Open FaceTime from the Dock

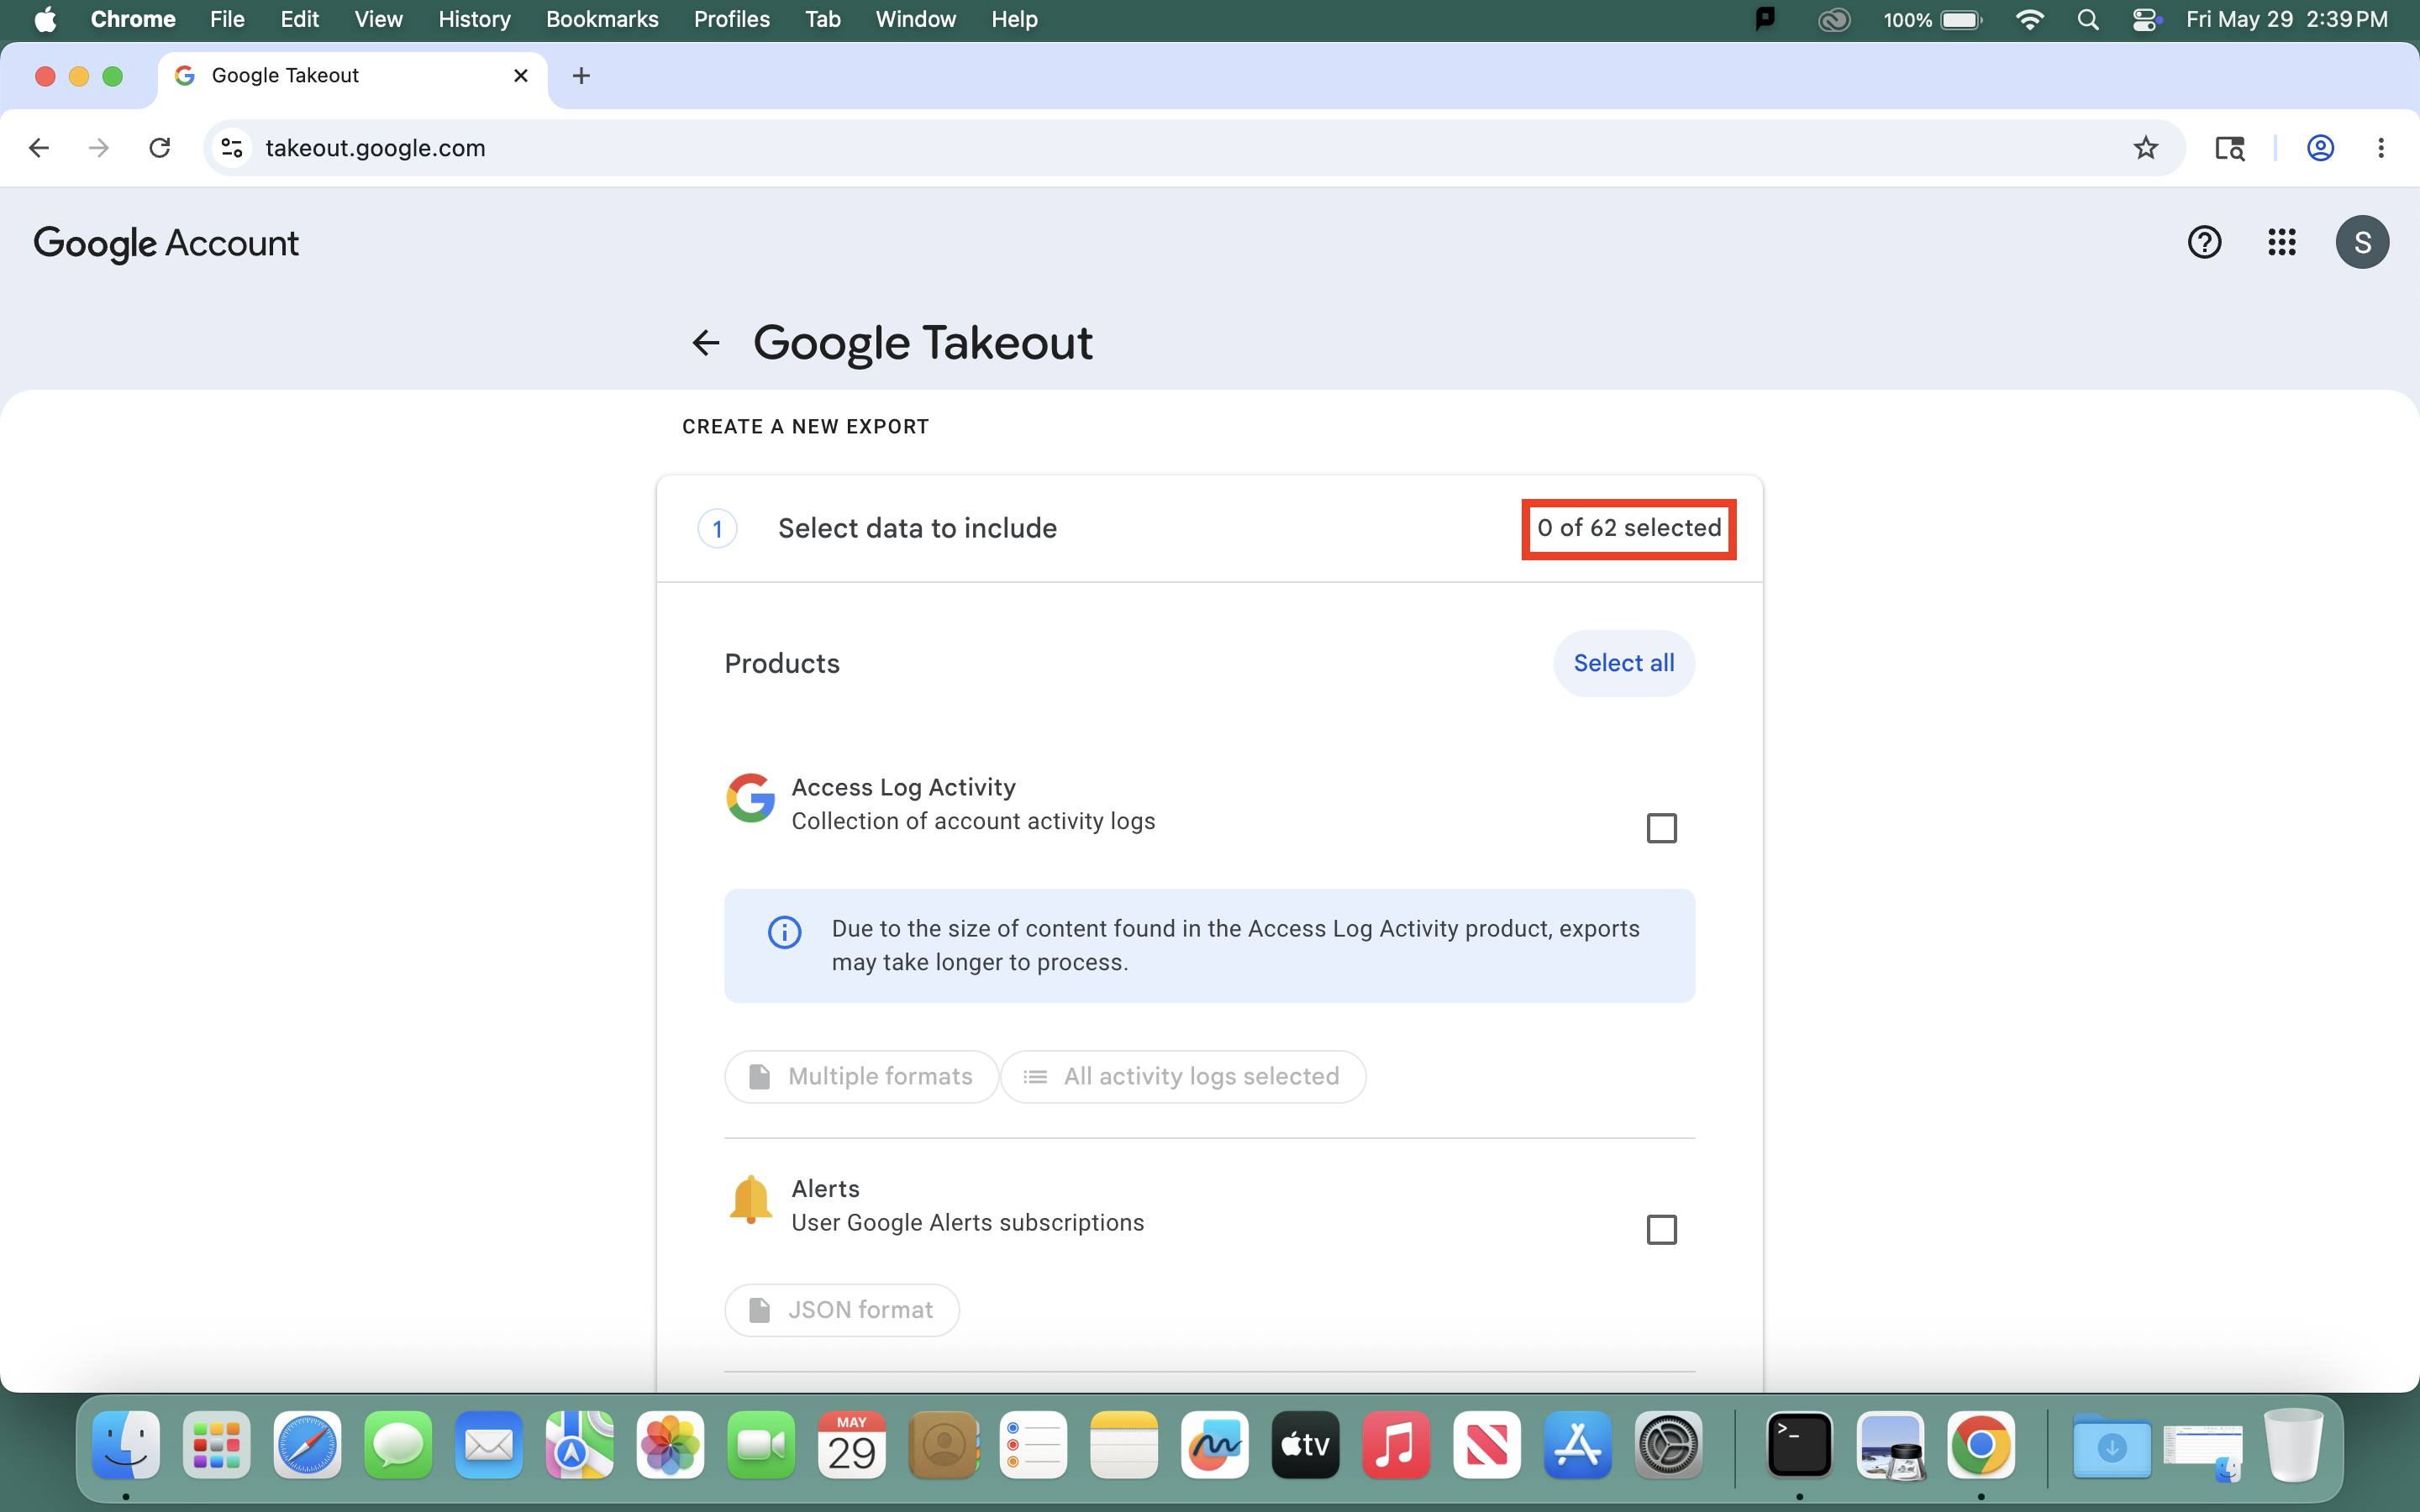[761, 1445]
